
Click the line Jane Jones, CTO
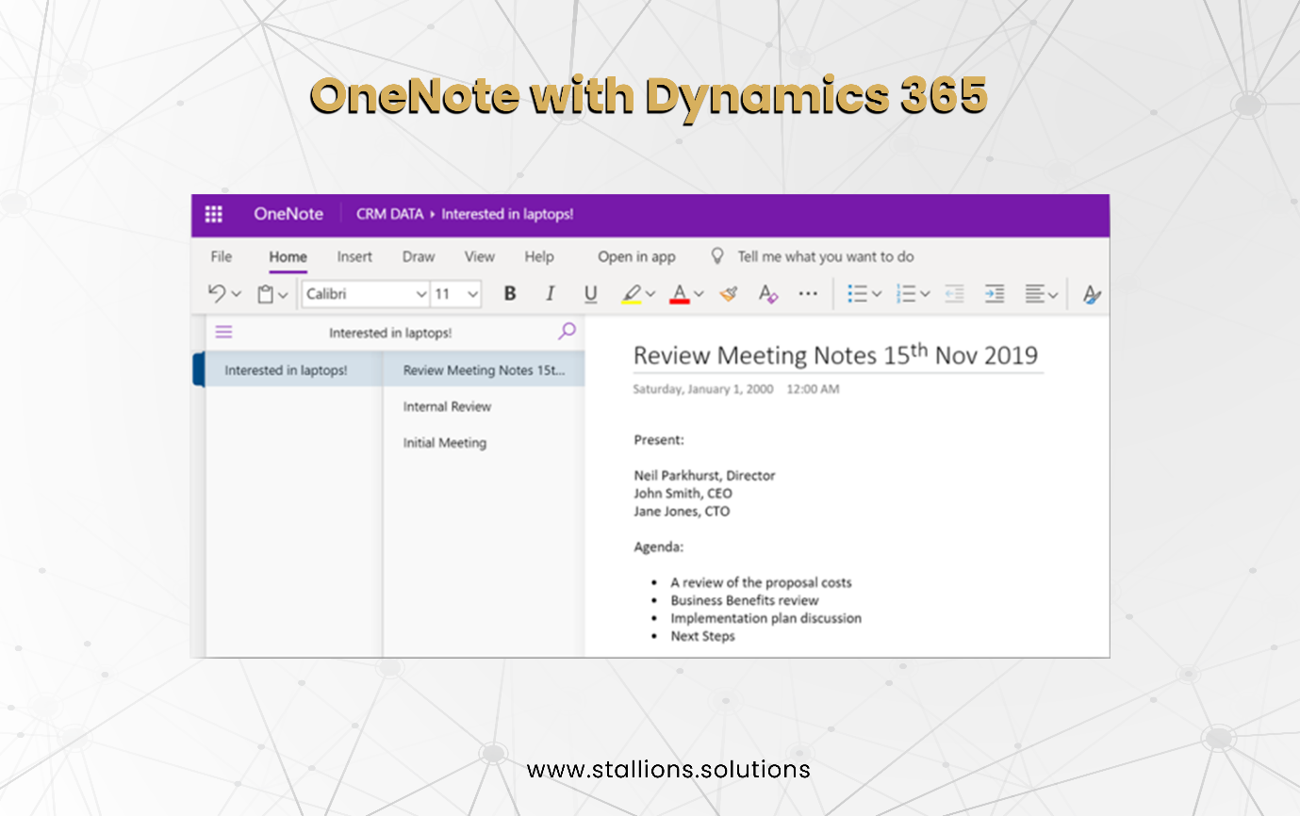682,511
